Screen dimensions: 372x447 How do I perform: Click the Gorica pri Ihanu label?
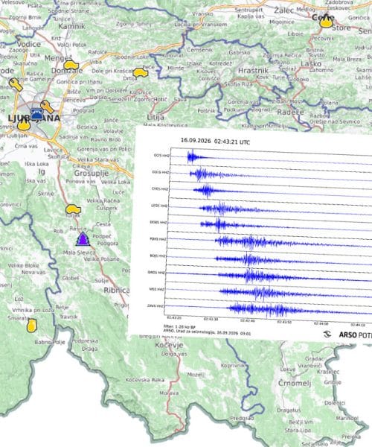pos(79,82)
